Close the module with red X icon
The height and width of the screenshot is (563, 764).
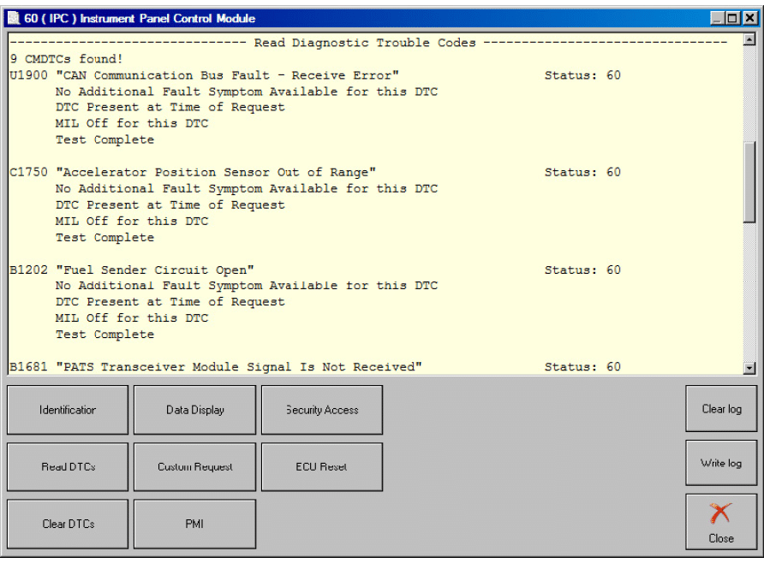pyautogui.click(x=721, y=521)
